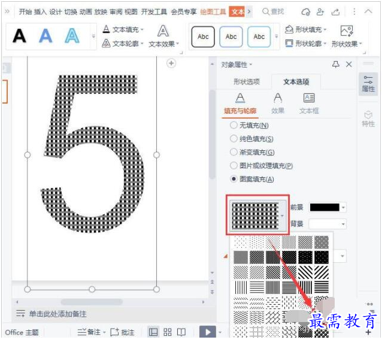The width and height of the screenshot is (382, 340).
Task: Apply the black-bordered Abc shape style
Action: 203,37
